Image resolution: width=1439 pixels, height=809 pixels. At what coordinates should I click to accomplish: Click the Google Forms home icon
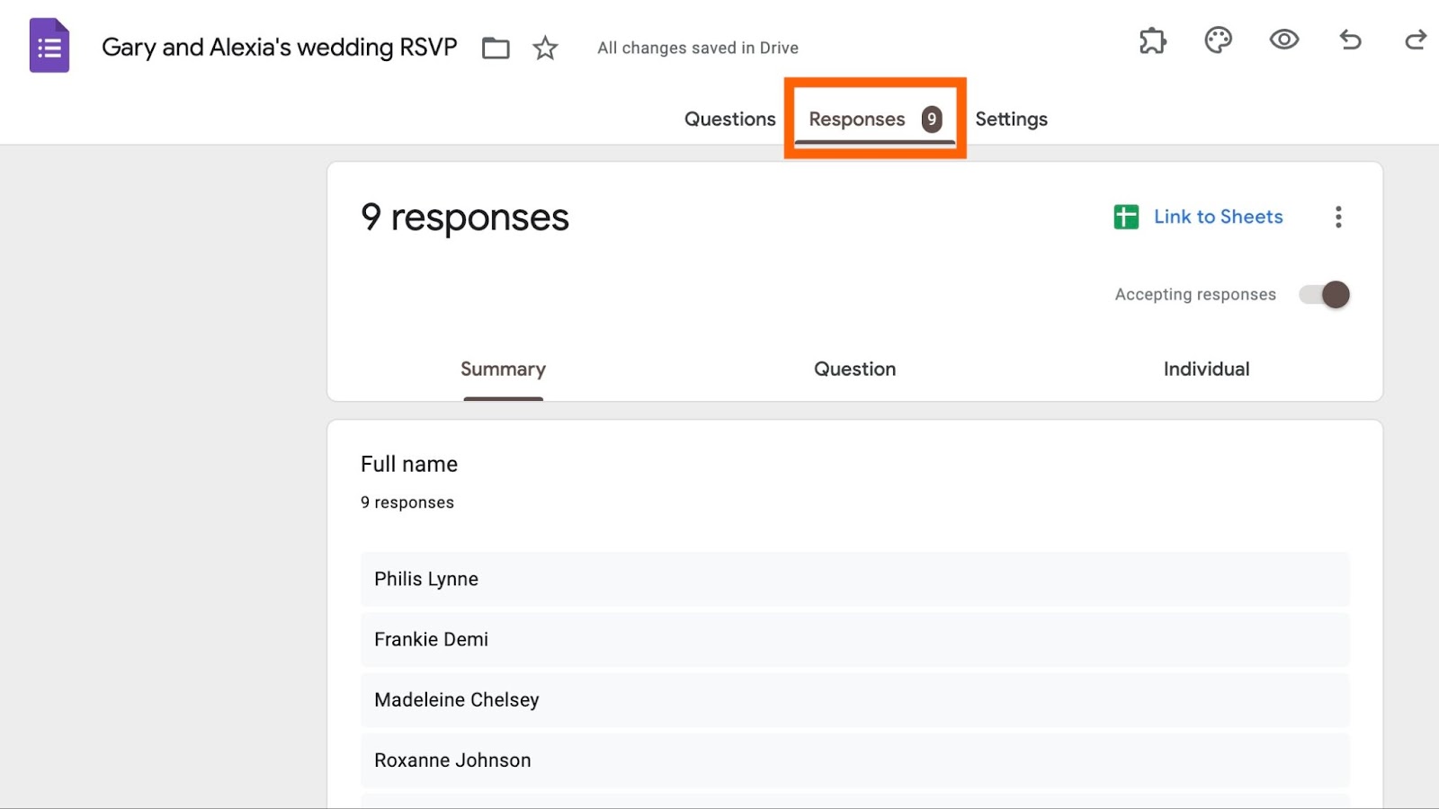click(49, 46)
